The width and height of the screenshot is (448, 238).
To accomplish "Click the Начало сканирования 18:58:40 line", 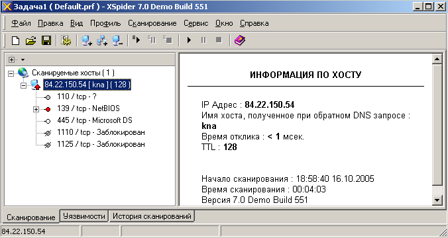I will [288, 178].
